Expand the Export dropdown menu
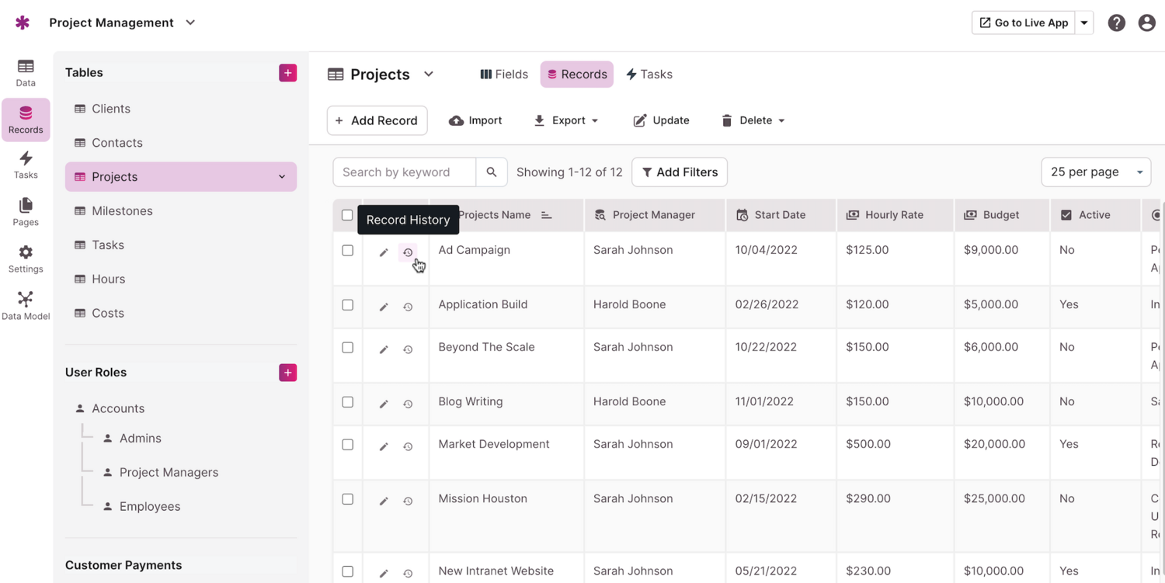The image size is (1165, 583). 566,120
